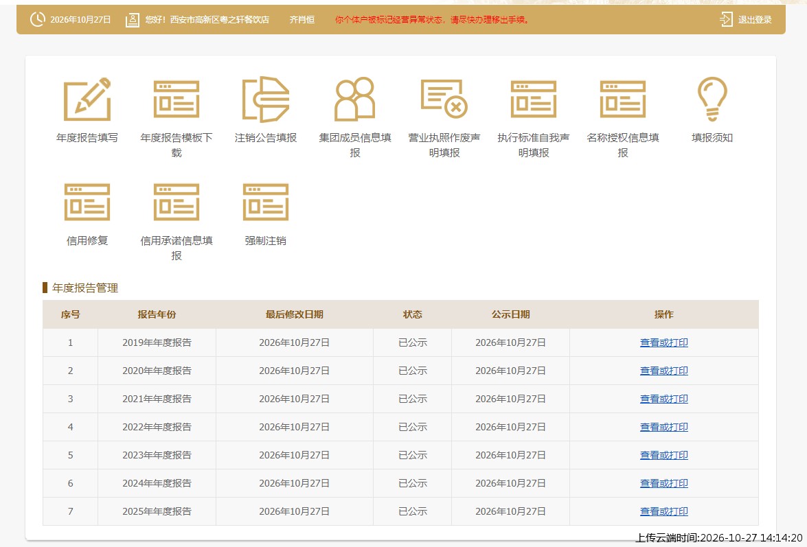Open the 填报须知 lightbulb icon

coord(712,100)
